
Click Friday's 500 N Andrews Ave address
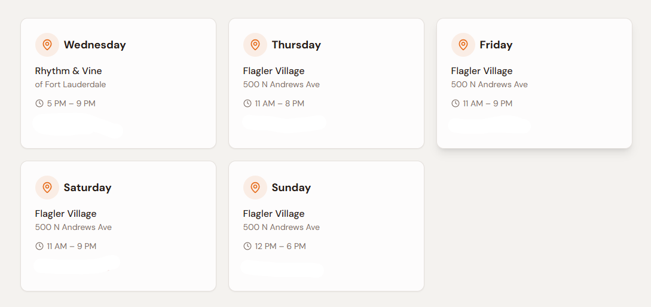(x=489, y=84)
